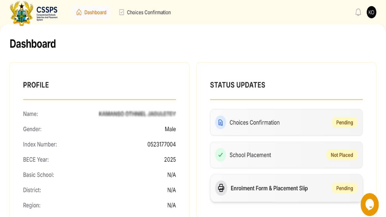Image resolution: width=386 pixels, height=217 pixels.
Task: Click the CSSPS coat of arms logo
Action: pyautogui.click(x=21, y=12)
